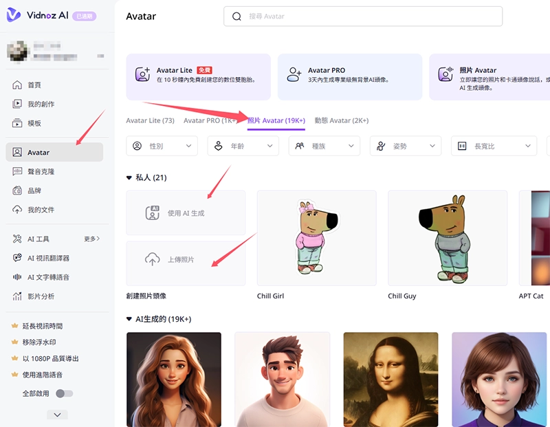Click the 使用進階語音 option

42,374
